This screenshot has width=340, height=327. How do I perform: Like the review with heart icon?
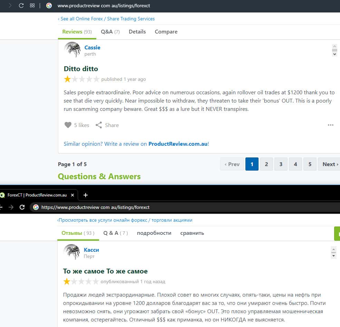[68, 125]
